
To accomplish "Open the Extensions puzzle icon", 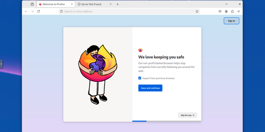I will coord(232,12).
